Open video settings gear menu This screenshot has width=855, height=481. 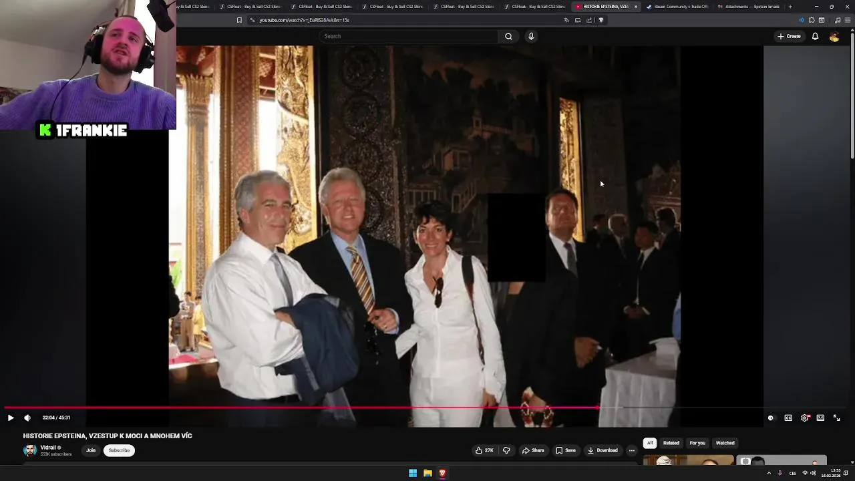(804, 418)
